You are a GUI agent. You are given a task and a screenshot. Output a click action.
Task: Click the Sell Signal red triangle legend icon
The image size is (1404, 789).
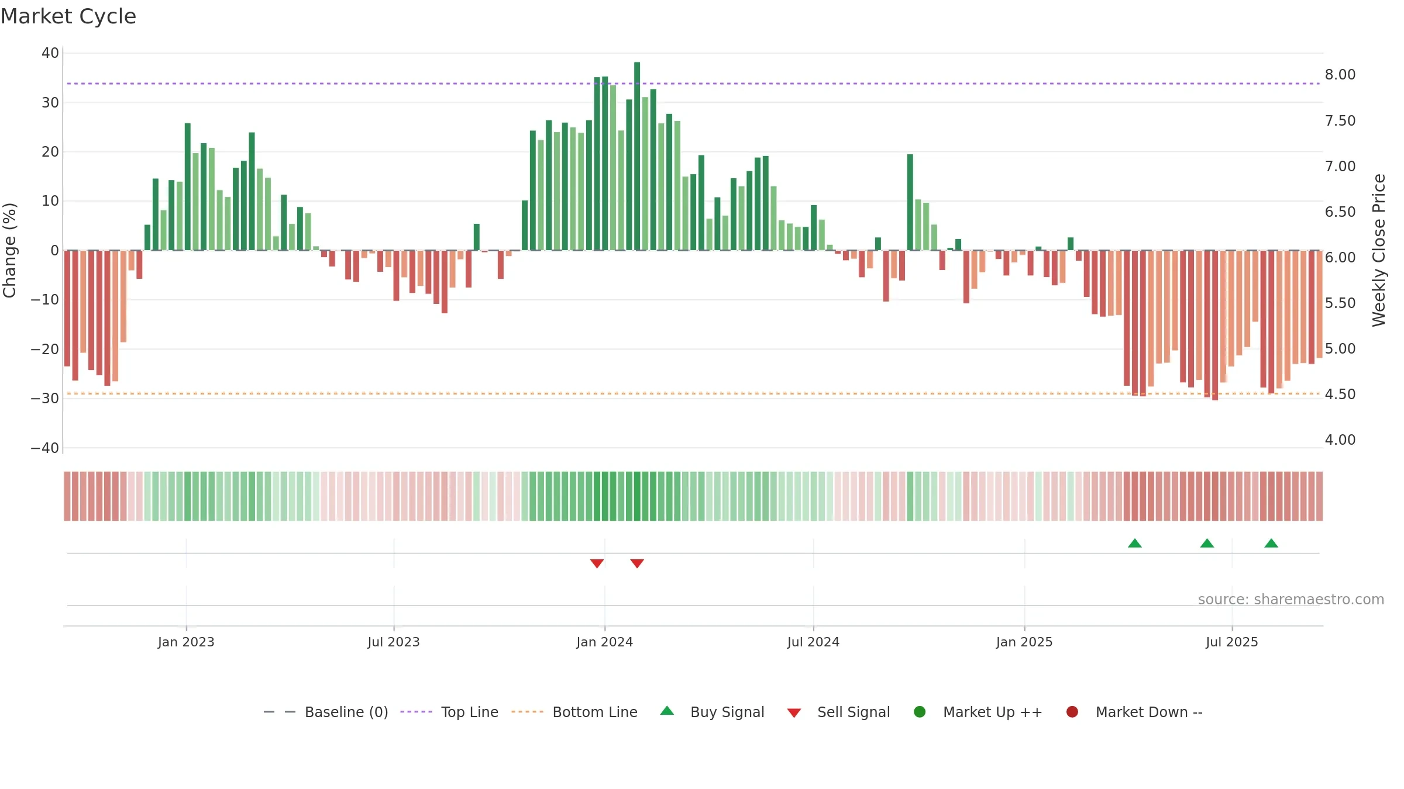(x=794, y=713)
